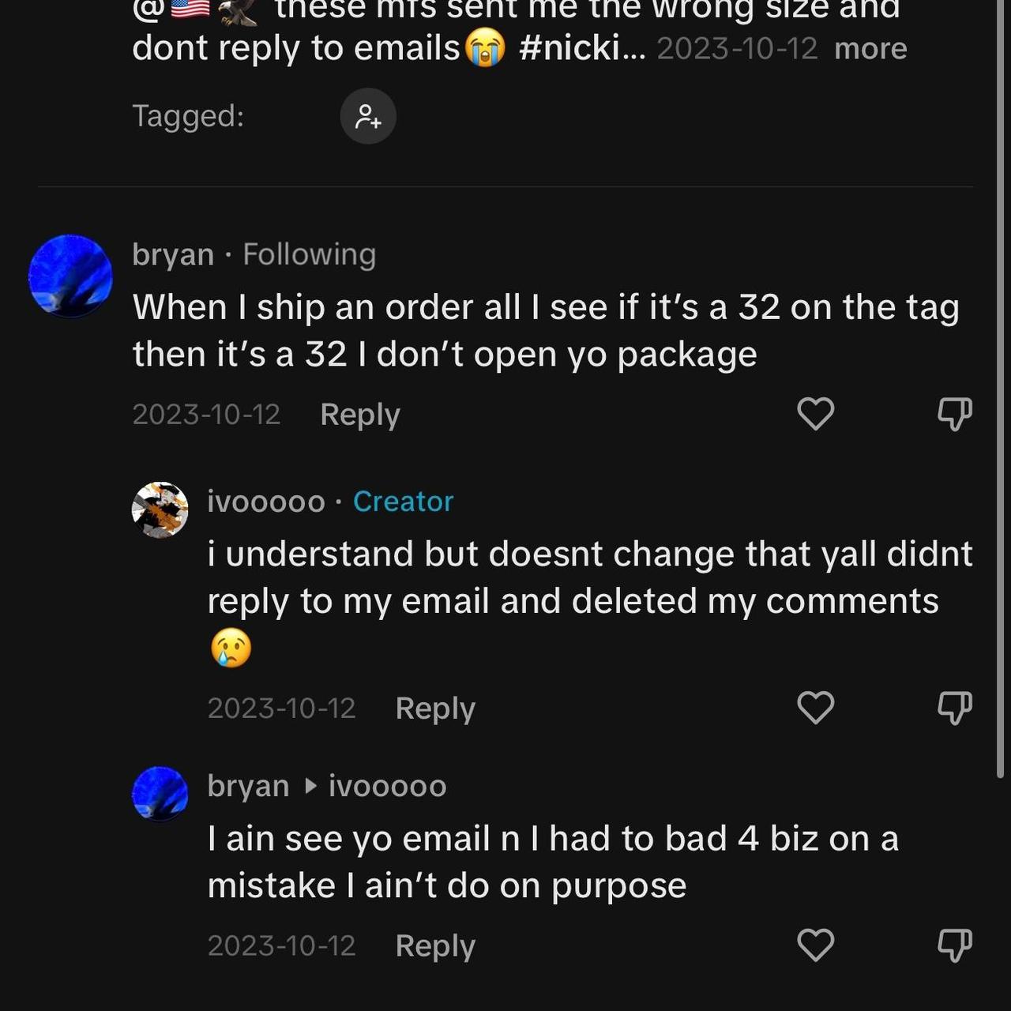Expand caption with the 'more' link
This screenshot has width=1011, height=1011.
coord(870,49)
